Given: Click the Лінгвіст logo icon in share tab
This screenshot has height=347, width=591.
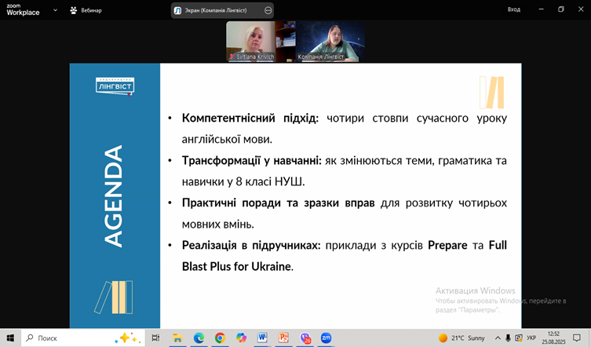Looking at the screenshot, I should (x=177, y=10).
